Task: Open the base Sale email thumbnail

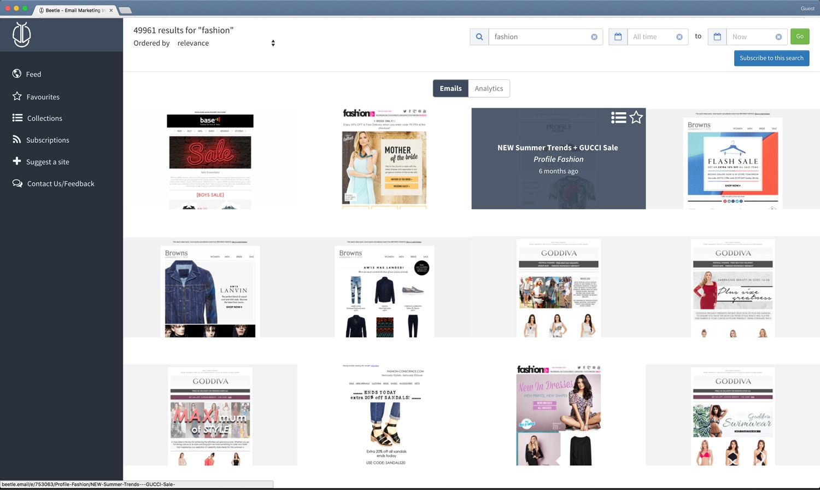Action: pyautogui.click(x=210, y=160)
